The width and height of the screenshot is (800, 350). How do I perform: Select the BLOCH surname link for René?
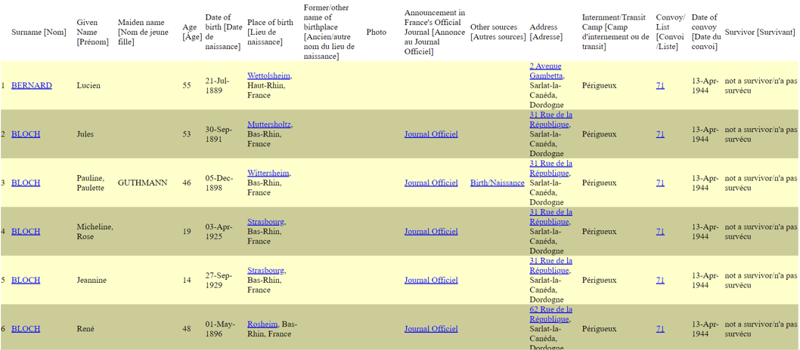tap(26, 329)
